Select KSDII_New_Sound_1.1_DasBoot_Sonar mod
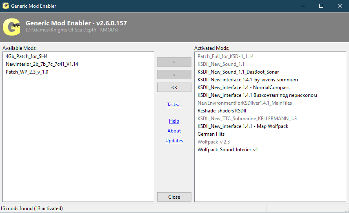The height and width of the screenshot is (213, 349). 238,72
